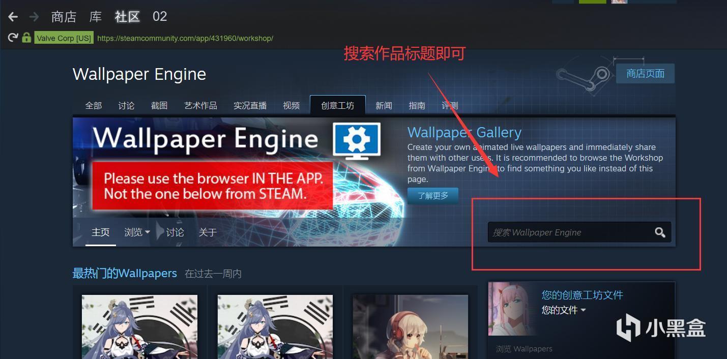Open the 商店页面 button

tap(645, 73)
